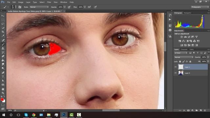Add a Curves adjustment
The width and height of the screenshot is (210, 118).
coord(189,37)
